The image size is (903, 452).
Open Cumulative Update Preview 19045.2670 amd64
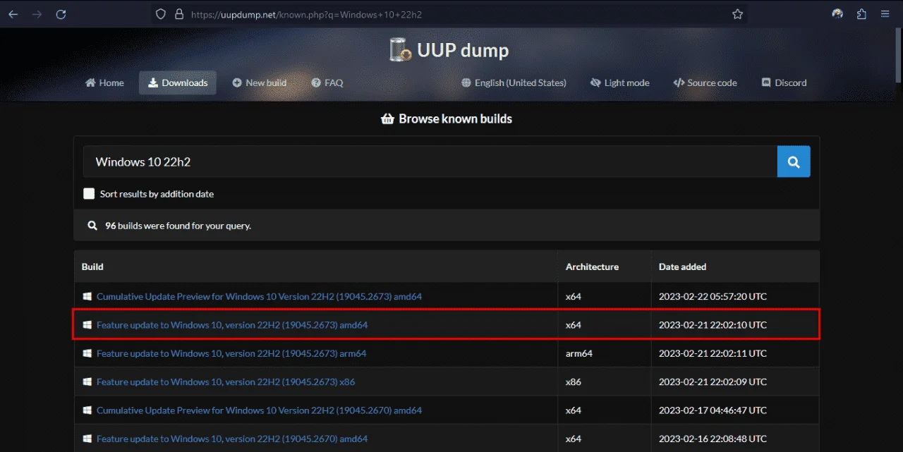[259, 410]
